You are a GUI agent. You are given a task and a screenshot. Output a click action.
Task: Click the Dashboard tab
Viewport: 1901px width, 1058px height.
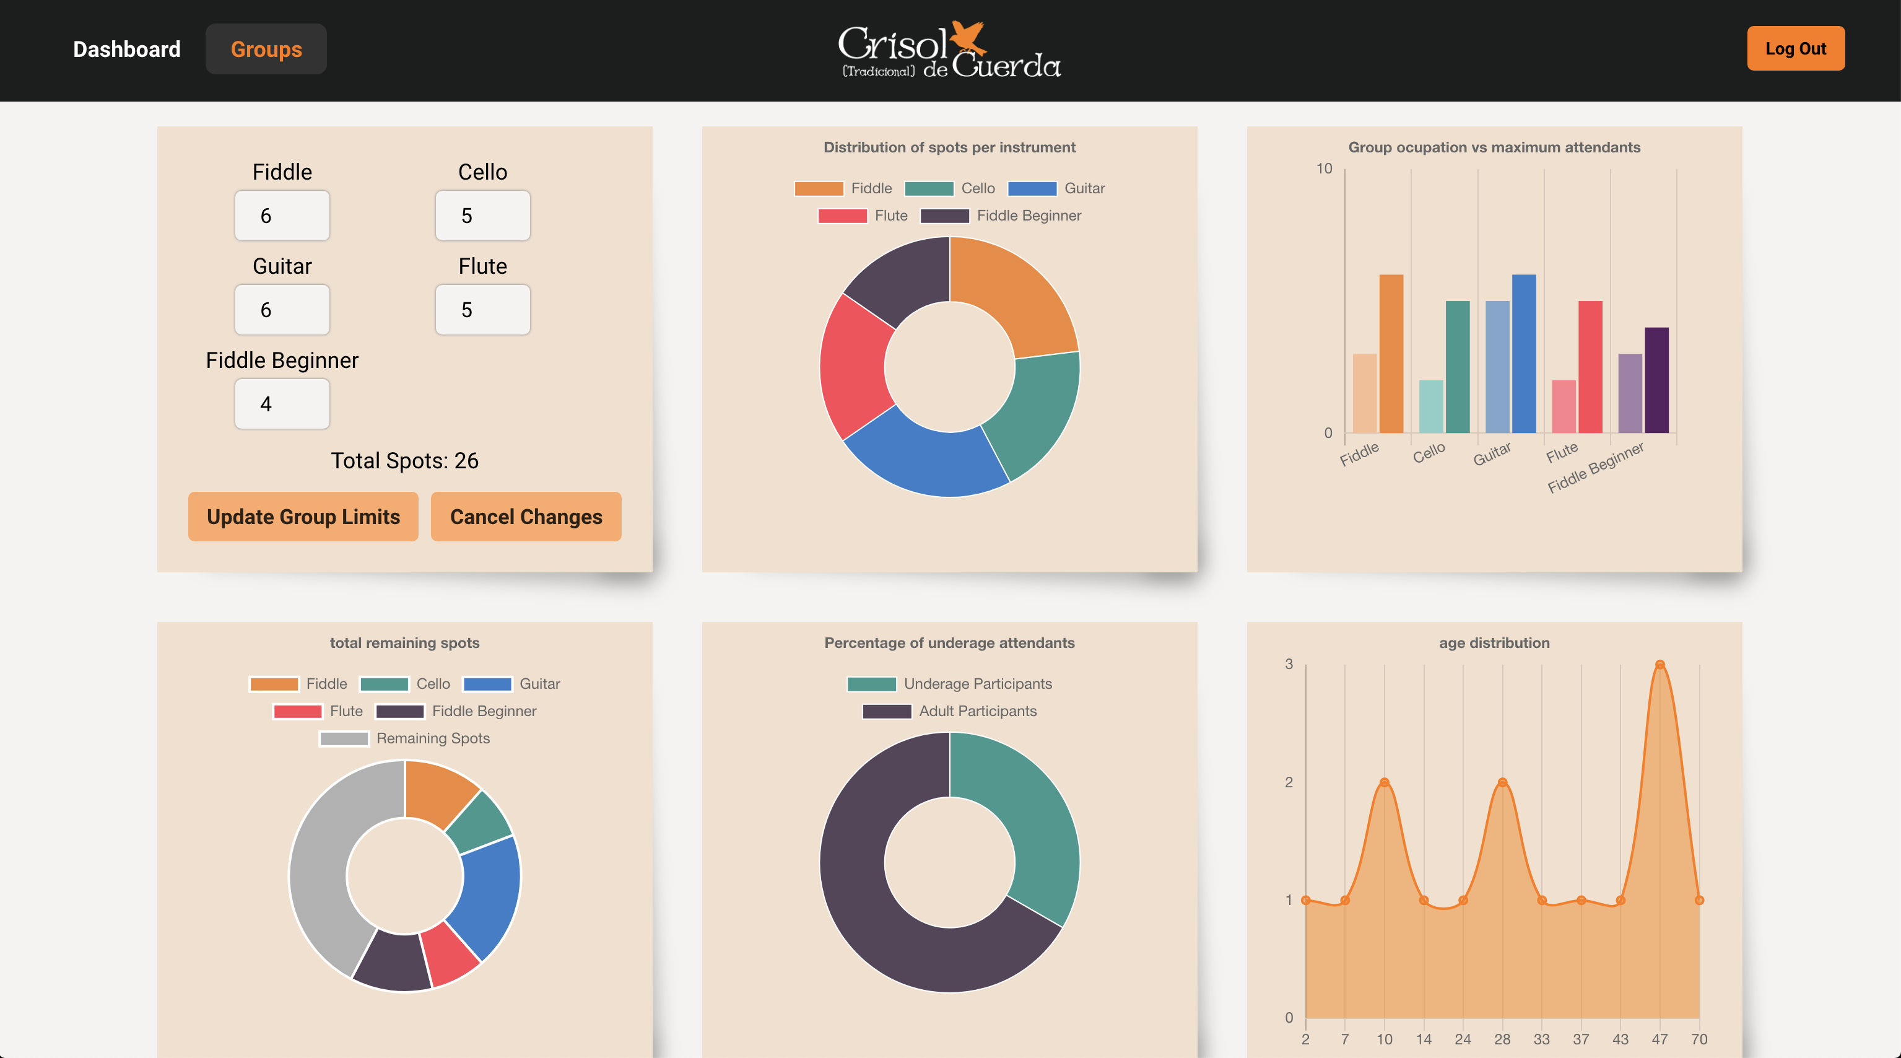(x=126, y=48)
